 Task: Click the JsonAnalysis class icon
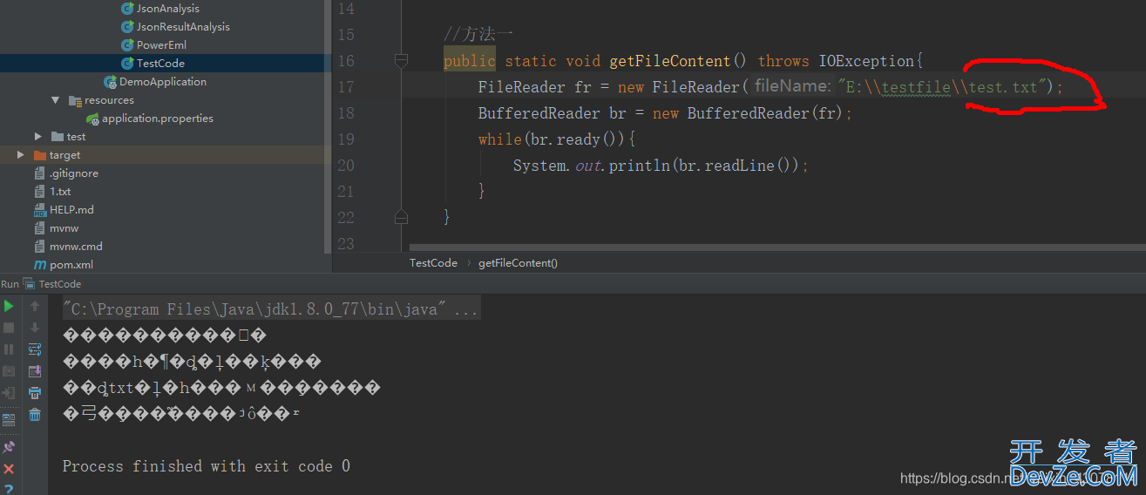tap(127, 9)
